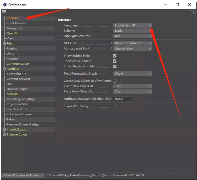Viewport: 197px width, 180px height.
Task: Enable the Script Word Wrap checkbox
Action: coord(115,106)
